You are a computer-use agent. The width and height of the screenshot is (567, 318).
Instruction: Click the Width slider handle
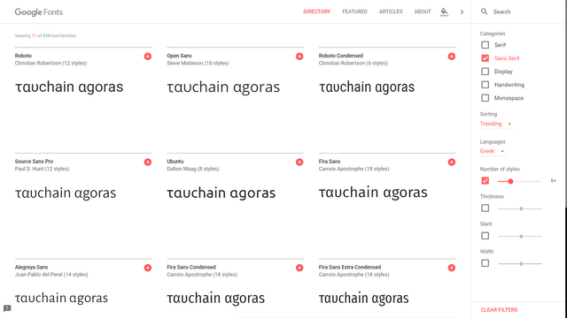pyautogui.click(x=521, y=263)
